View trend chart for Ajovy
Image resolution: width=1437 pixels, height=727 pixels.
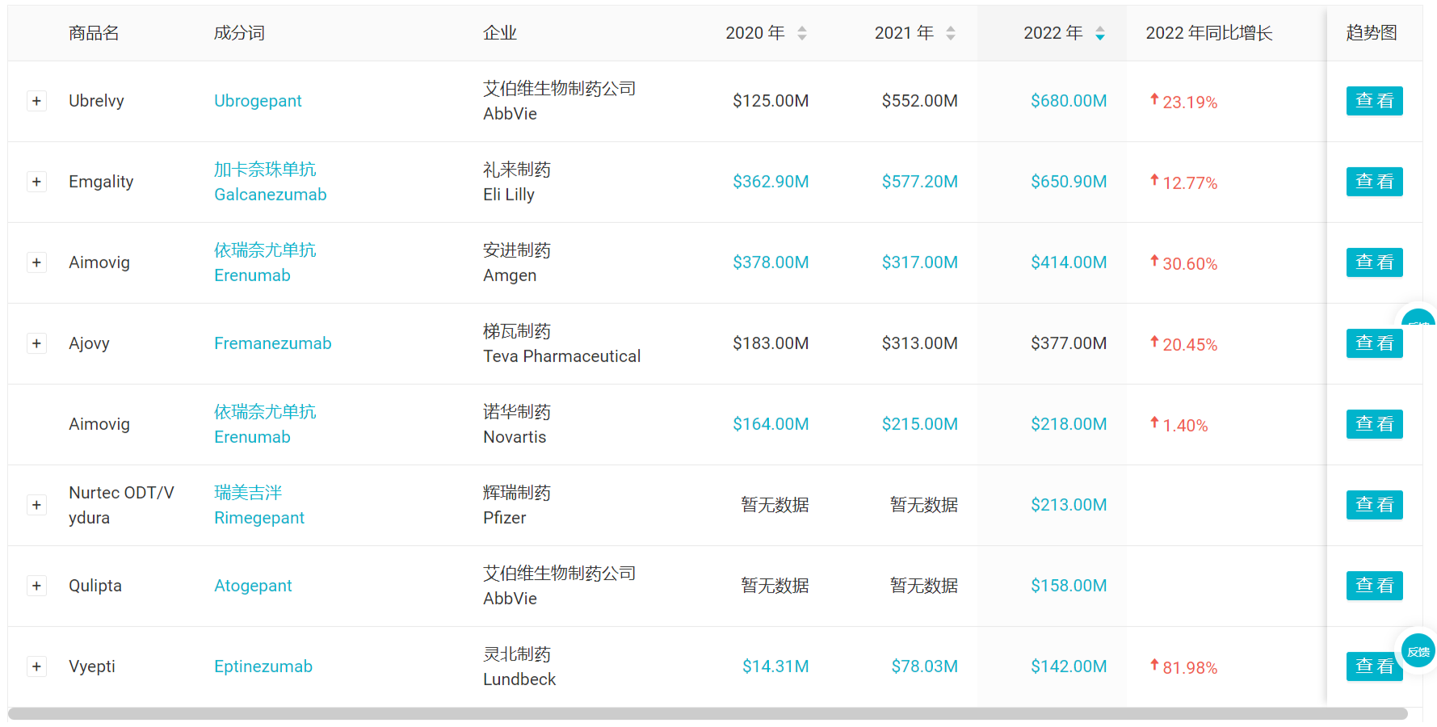(1374, 343)
